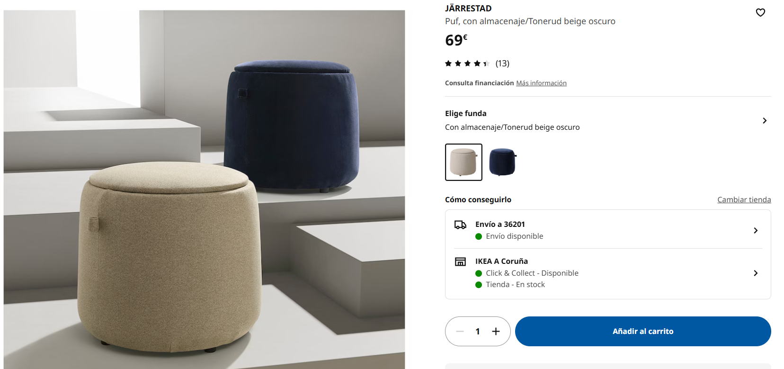Viewport: 784px width, 369px height.
Task: Click the delivery truck icon
Action: click(x=460, y=225)
